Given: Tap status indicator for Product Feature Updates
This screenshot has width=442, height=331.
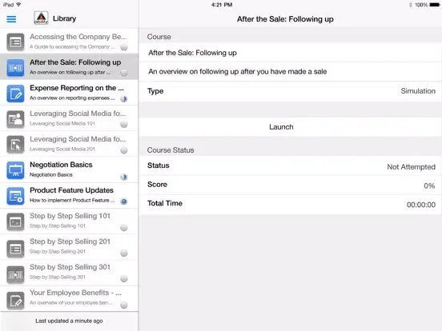Looking at the screenshot, I should click(124, 201).
